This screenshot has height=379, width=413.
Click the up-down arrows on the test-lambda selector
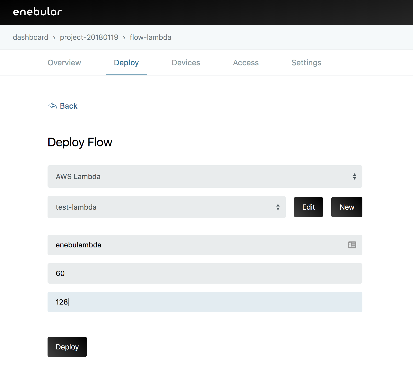tap(278, 207)
